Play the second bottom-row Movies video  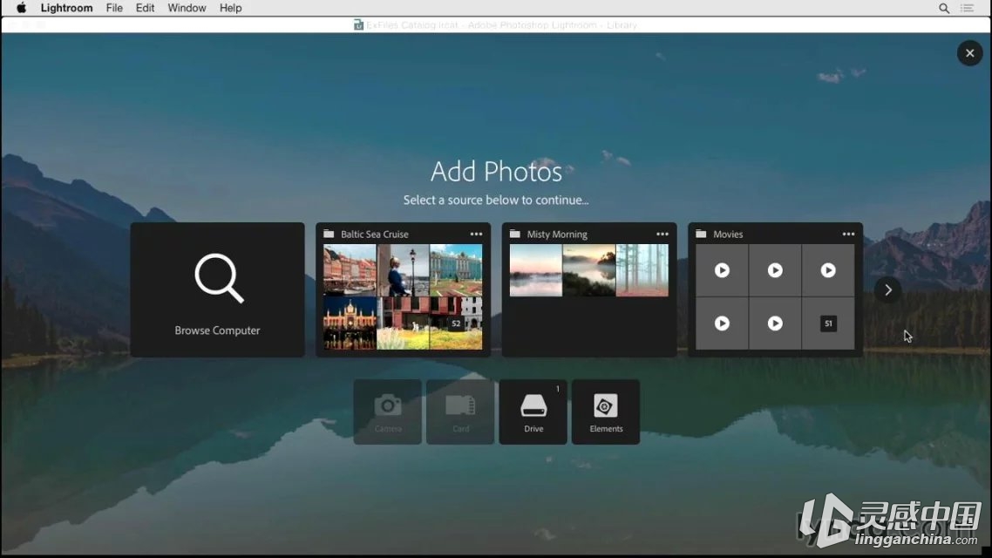click(x=775, y=323)
